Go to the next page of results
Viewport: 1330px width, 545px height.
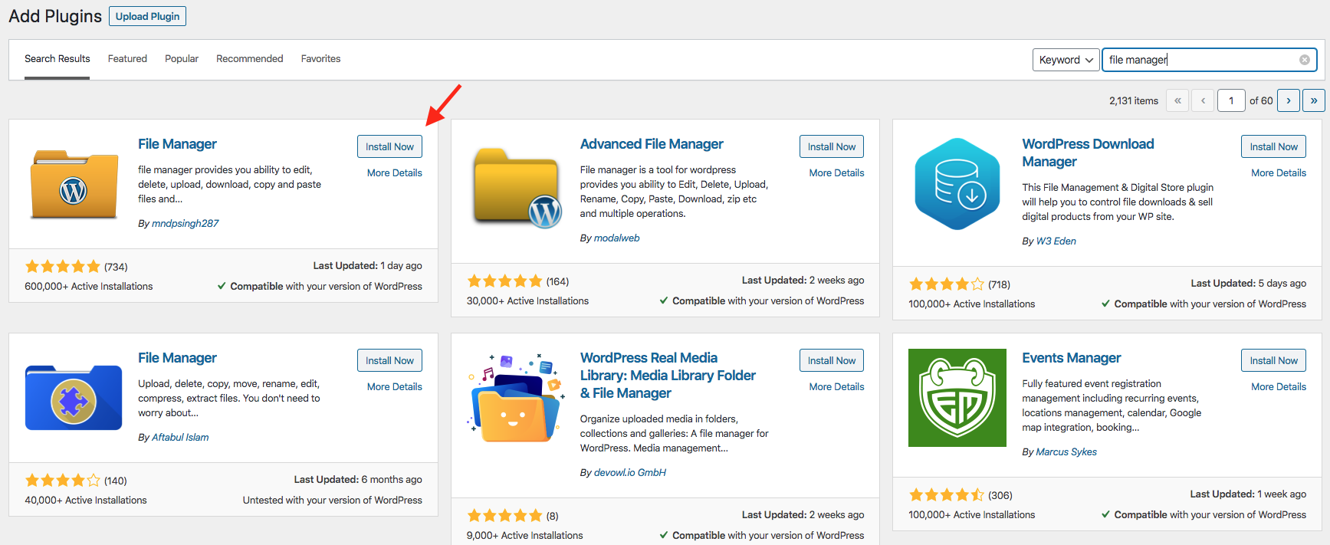tap(1289, 100)
